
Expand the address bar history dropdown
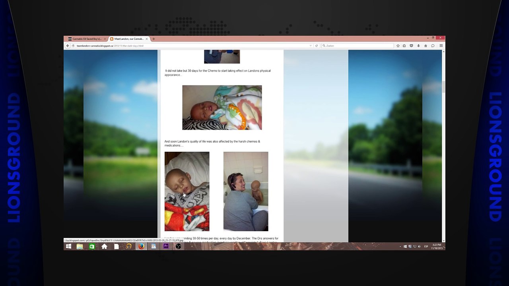pos(311,46)
